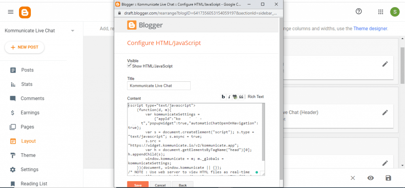
Task: Discard layout changes with X icon
Action: point(353,178)
